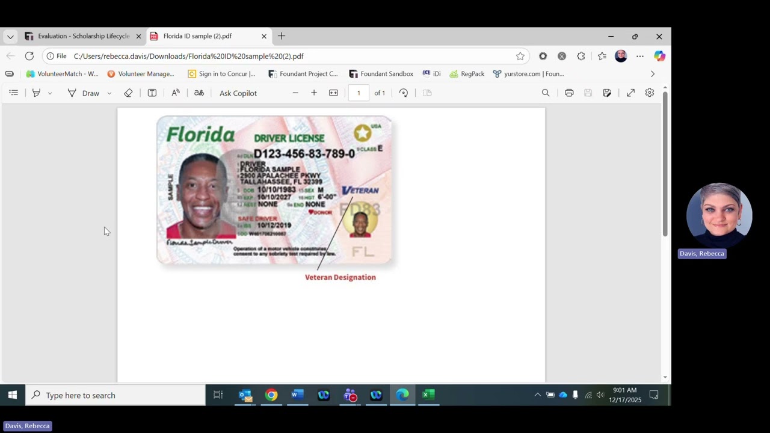Screen dimensions: 770x433
Task: Show hidden system tray icons
Action: [537, 395]
